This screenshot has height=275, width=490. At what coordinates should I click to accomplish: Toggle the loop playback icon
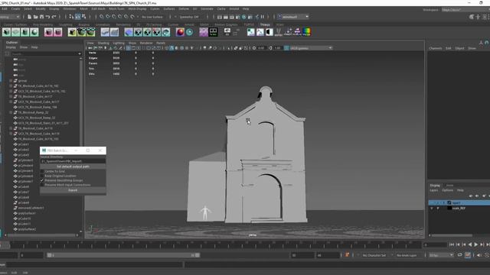459,255
